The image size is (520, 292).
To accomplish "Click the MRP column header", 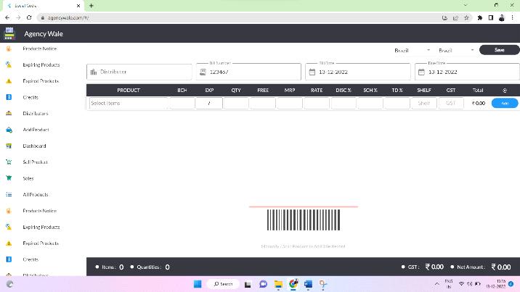I will pyautogui.click(x=290, y=91).
